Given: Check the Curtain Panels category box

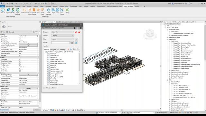Looking at the screenshot, I should [49, 59].
